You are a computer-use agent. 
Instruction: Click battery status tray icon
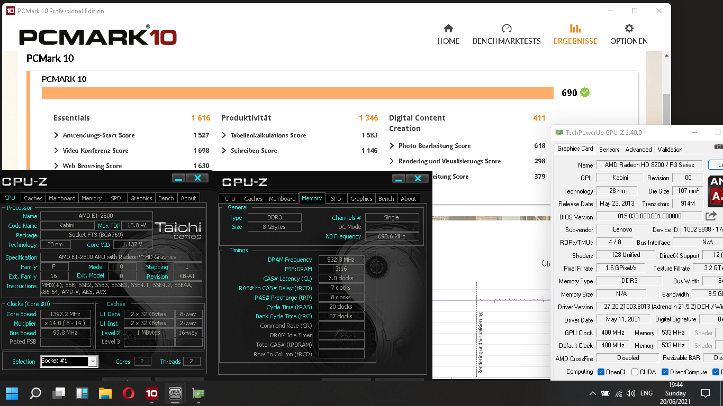(x=605, y=393)
